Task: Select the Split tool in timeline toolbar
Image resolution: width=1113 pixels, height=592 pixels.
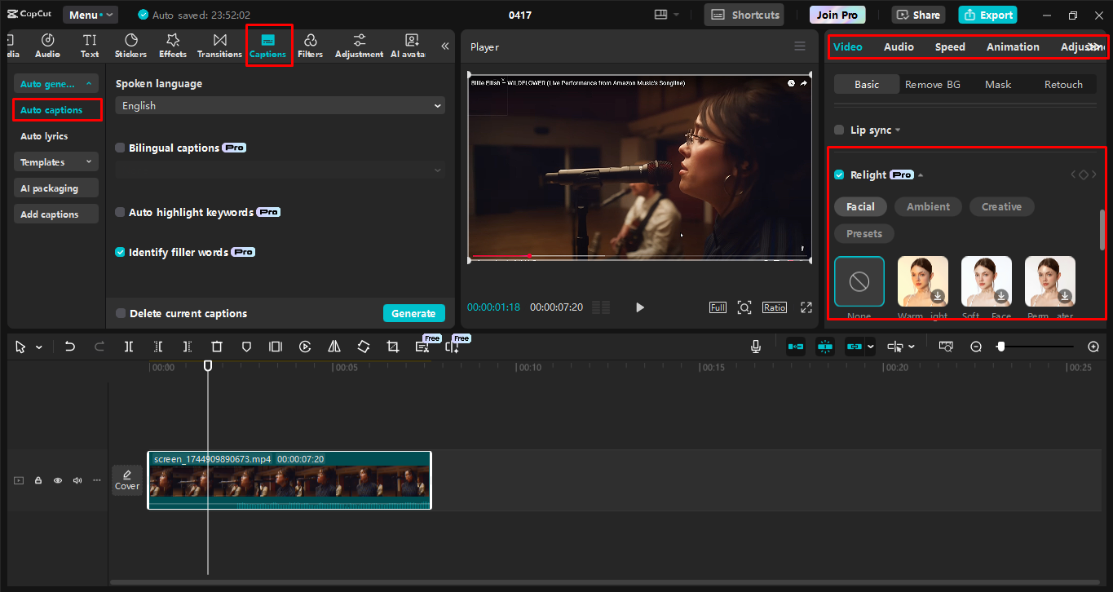Action: 129,347
